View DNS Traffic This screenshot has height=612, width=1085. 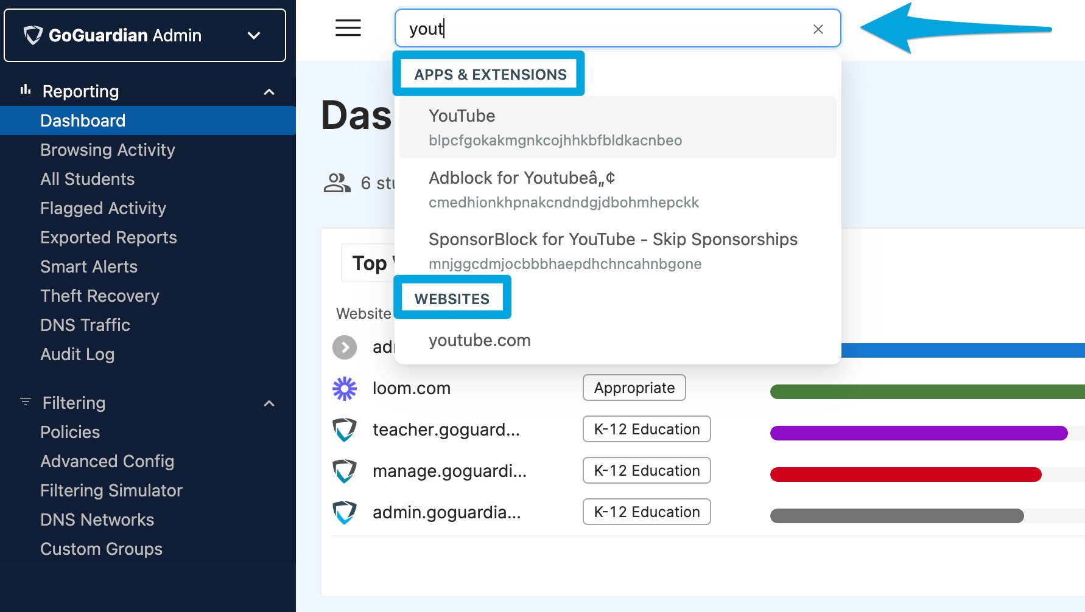click(85, 325)
